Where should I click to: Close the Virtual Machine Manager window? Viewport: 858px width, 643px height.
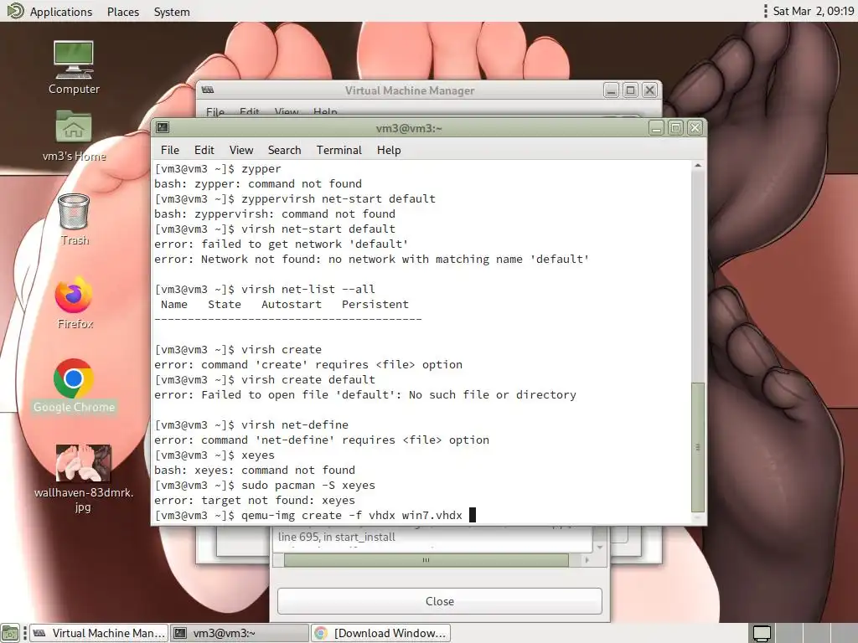coord(649,90)
